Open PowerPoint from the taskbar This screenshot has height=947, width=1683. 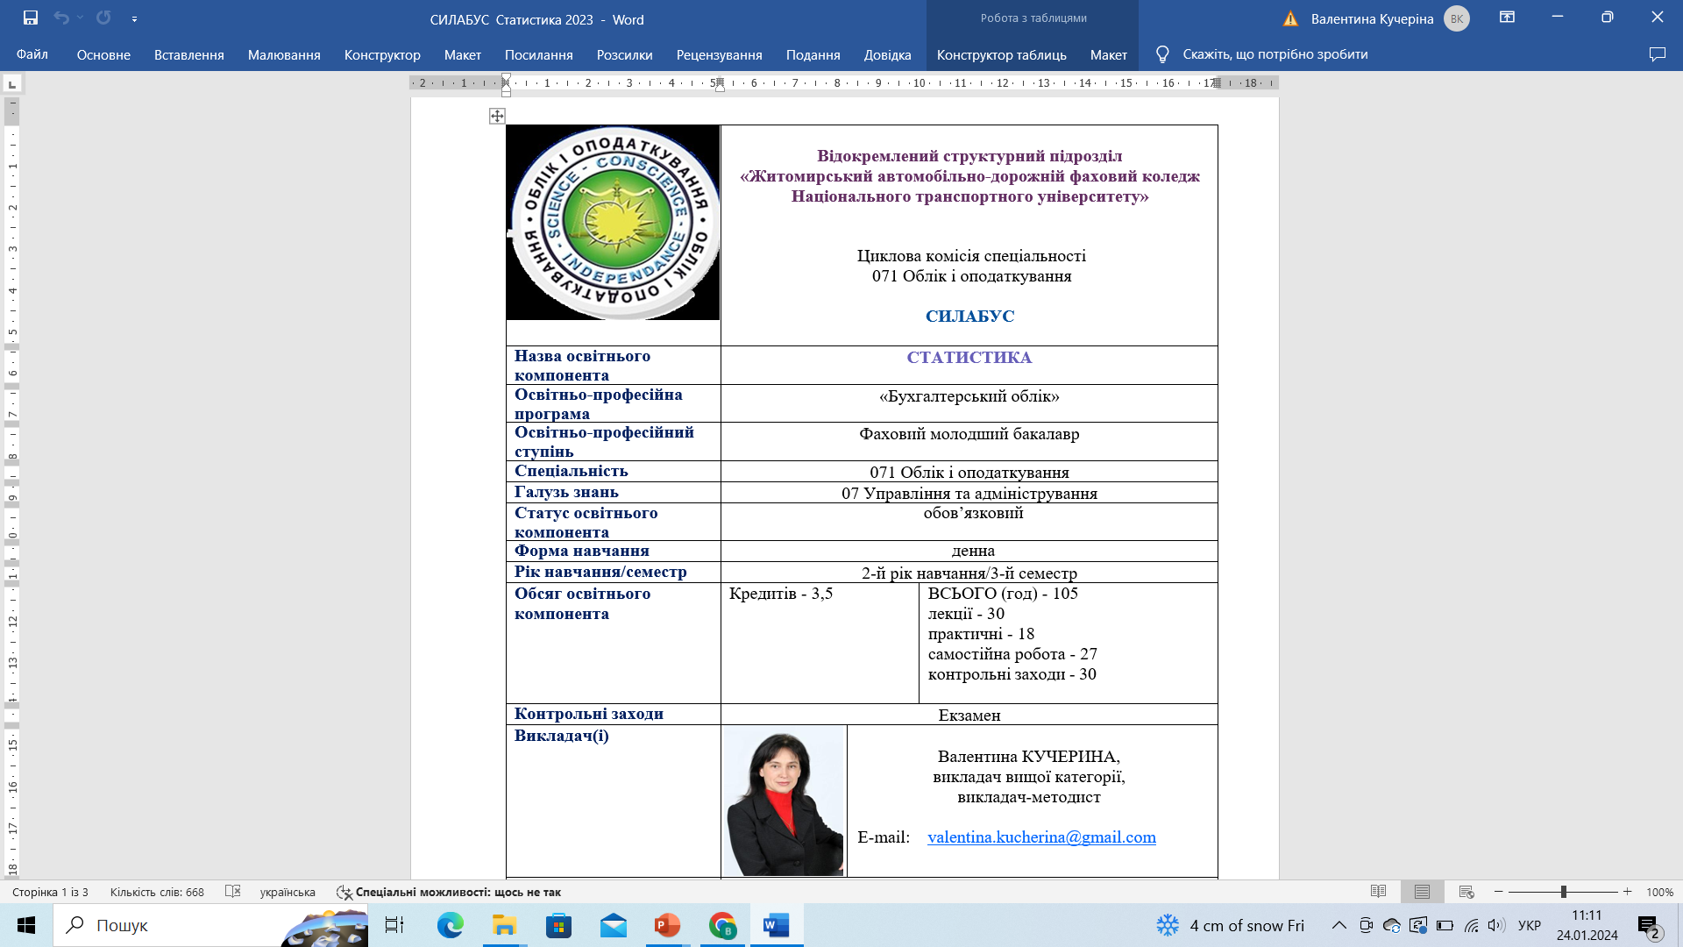667,925
